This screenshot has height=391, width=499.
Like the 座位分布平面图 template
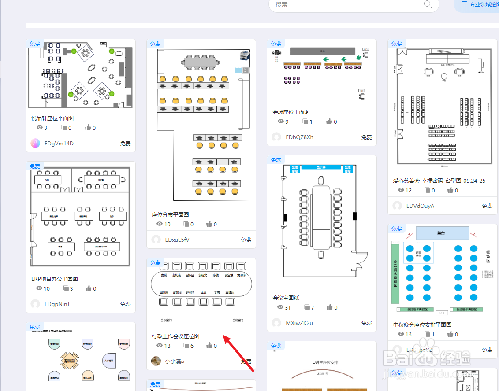pos(209,224)
